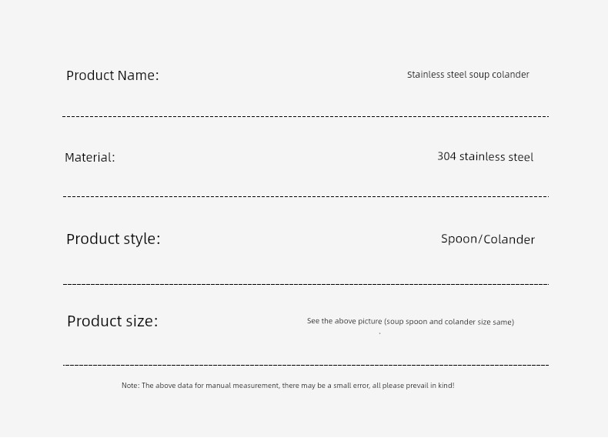Click the "Product size:" label

pyautogui.click(x=112, y=321)
